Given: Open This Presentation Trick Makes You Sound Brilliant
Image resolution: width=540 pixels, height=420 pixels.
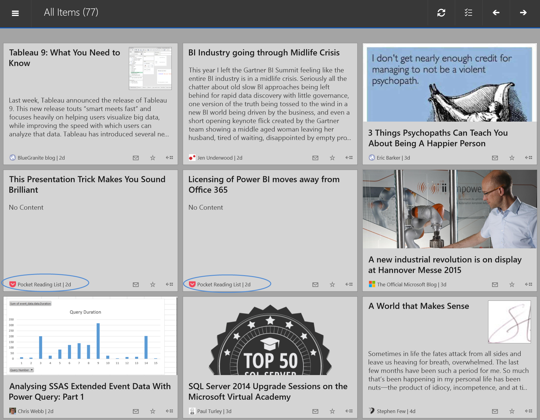Looking at the screenshot, I should (x=87, y=184).
